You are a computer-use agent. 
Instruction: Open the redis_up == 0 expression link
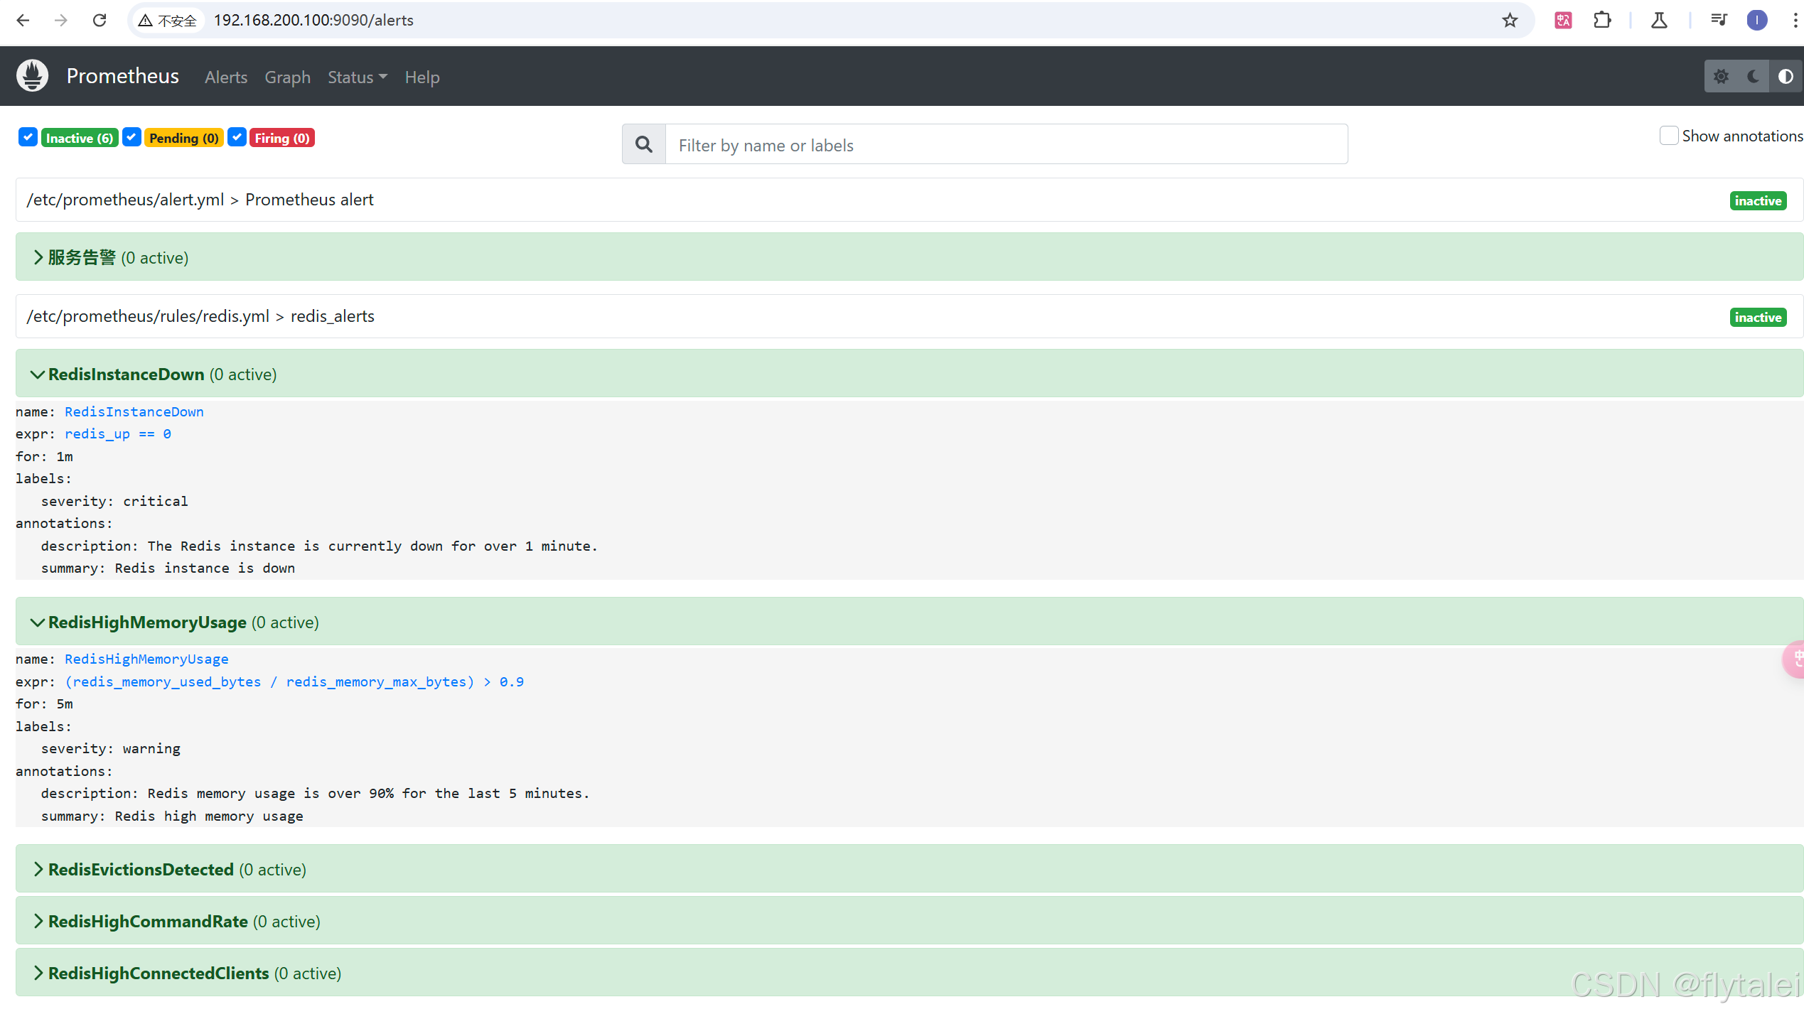(118, 434)
